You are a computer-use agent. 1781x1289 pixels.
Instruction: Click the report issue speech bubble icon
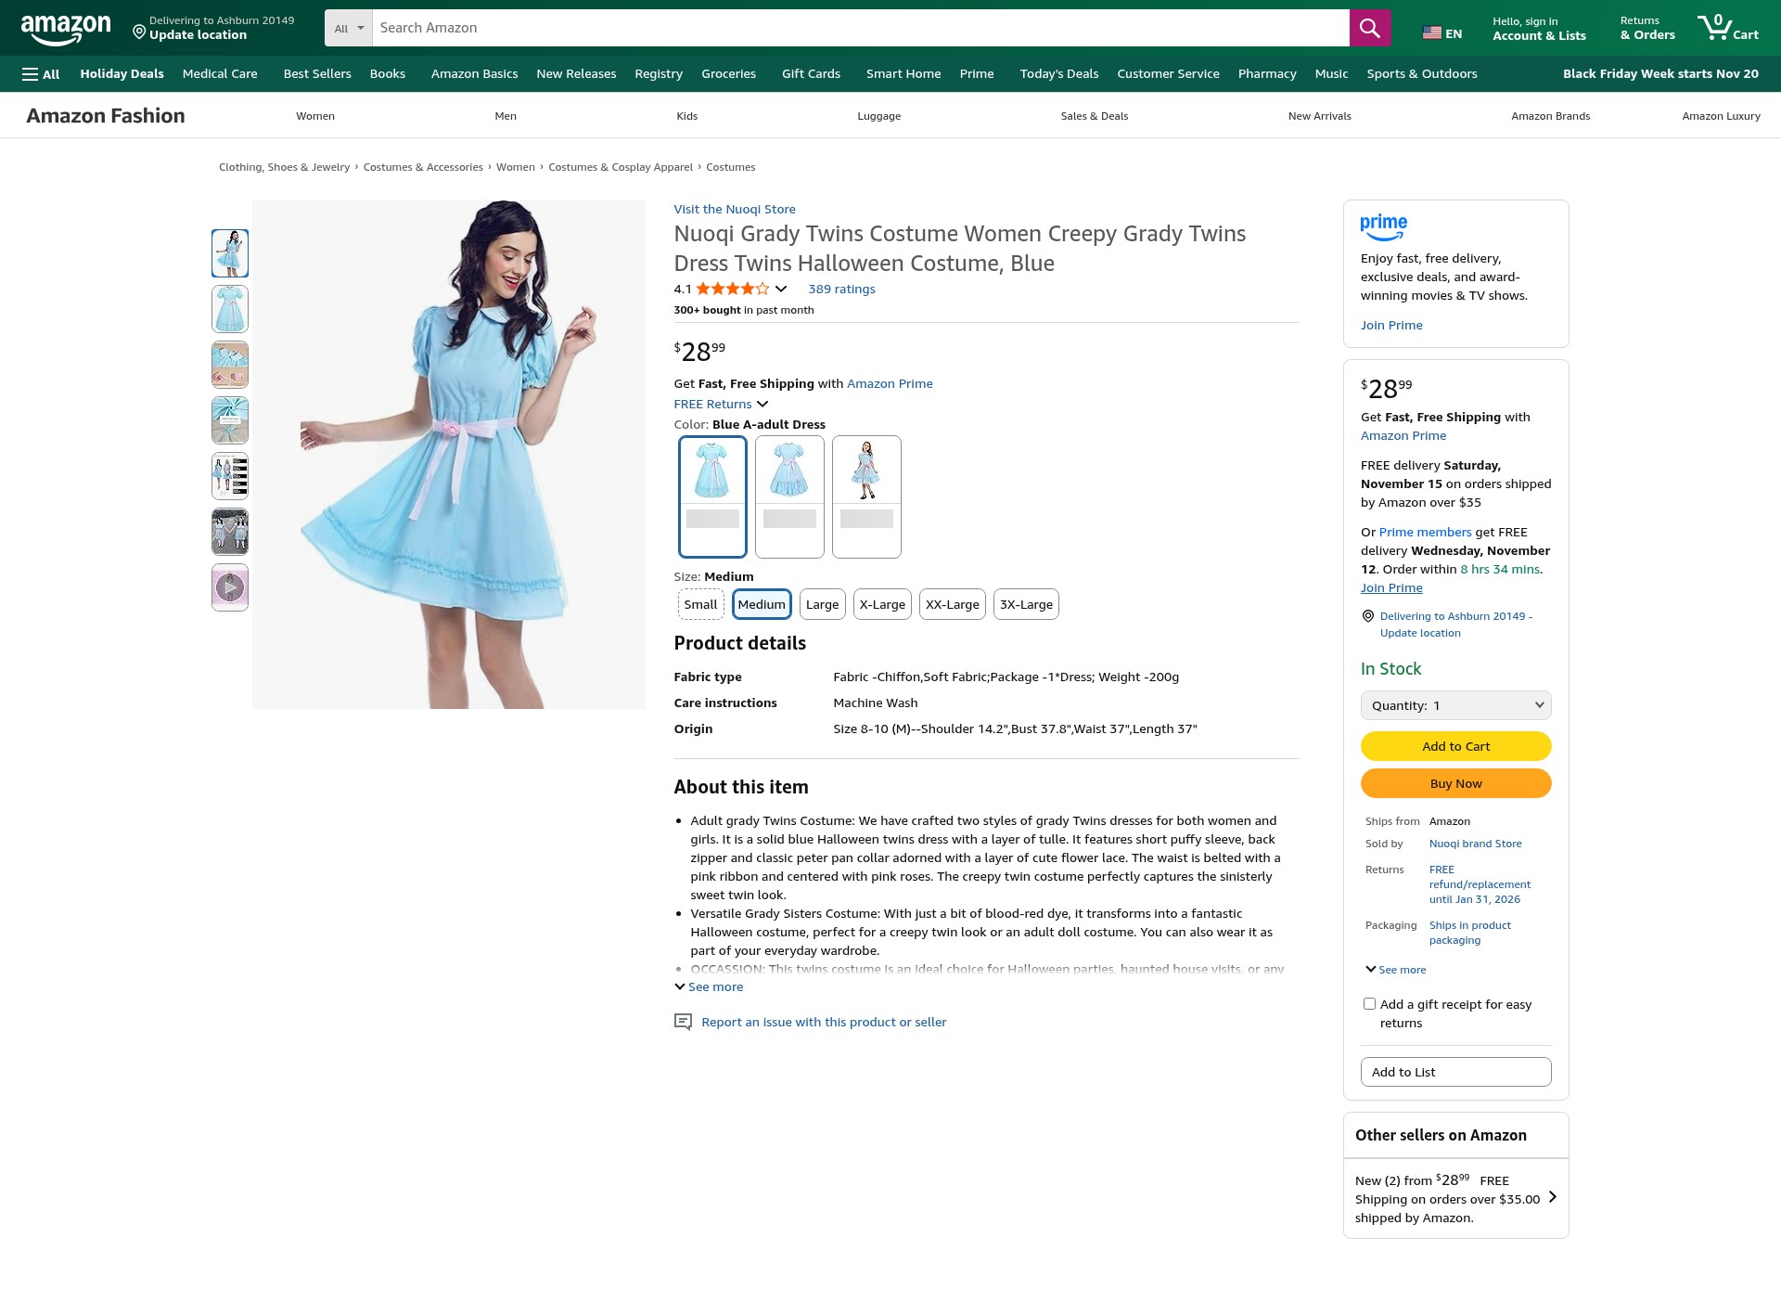683,1023
